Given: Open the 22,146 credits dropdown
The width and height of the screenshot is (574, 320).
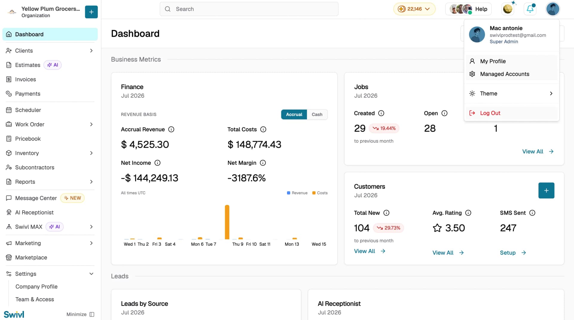Looking at the screenshot, I should (414, 9).
